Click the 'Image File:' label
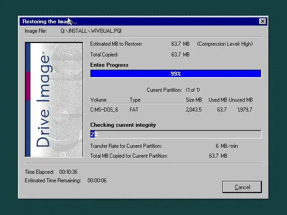 point(36,31)
